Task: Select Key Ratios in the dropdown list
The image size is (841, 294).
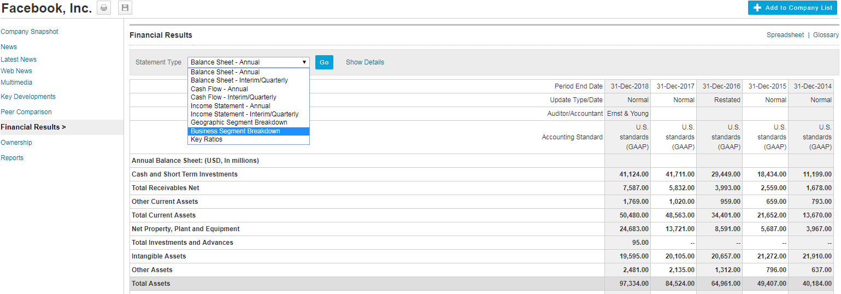Action: point(207,139)
